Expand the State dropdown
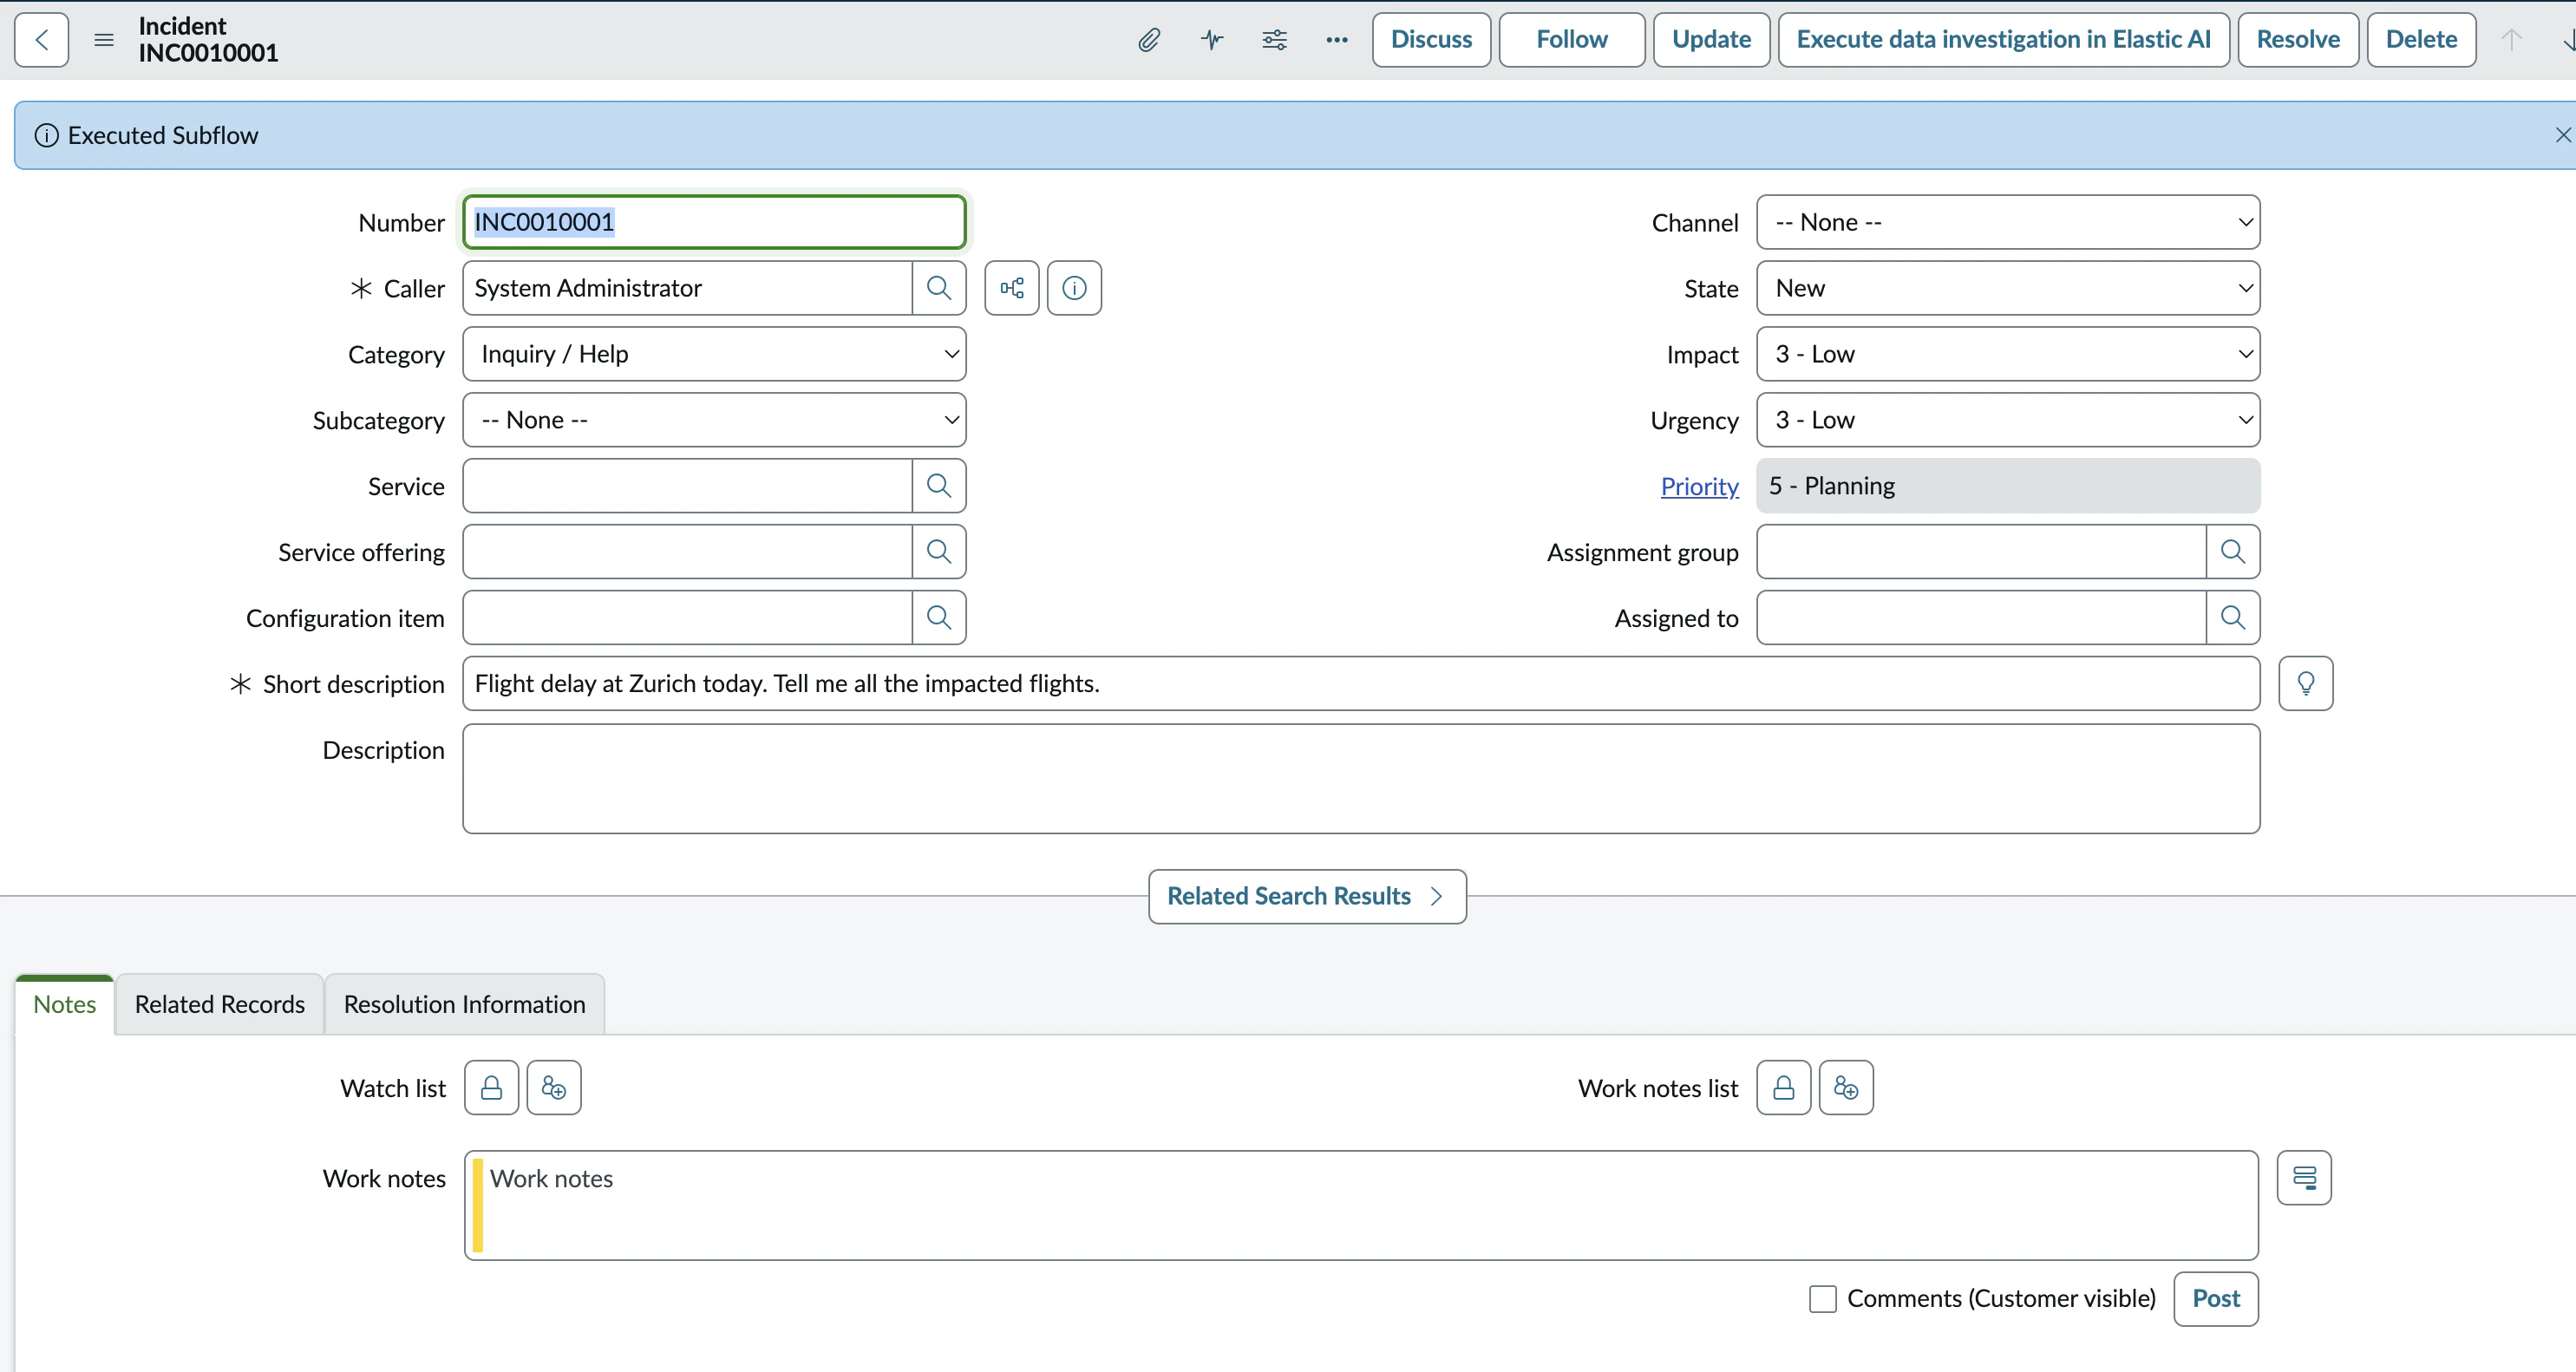 click(2007, 288)
